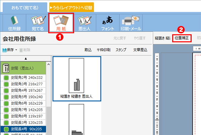Image resolution: width=201 pixels, height=135 pixels.
Task: Click green icon beside 封筒角6号 162x229
Action: (6, 103)
